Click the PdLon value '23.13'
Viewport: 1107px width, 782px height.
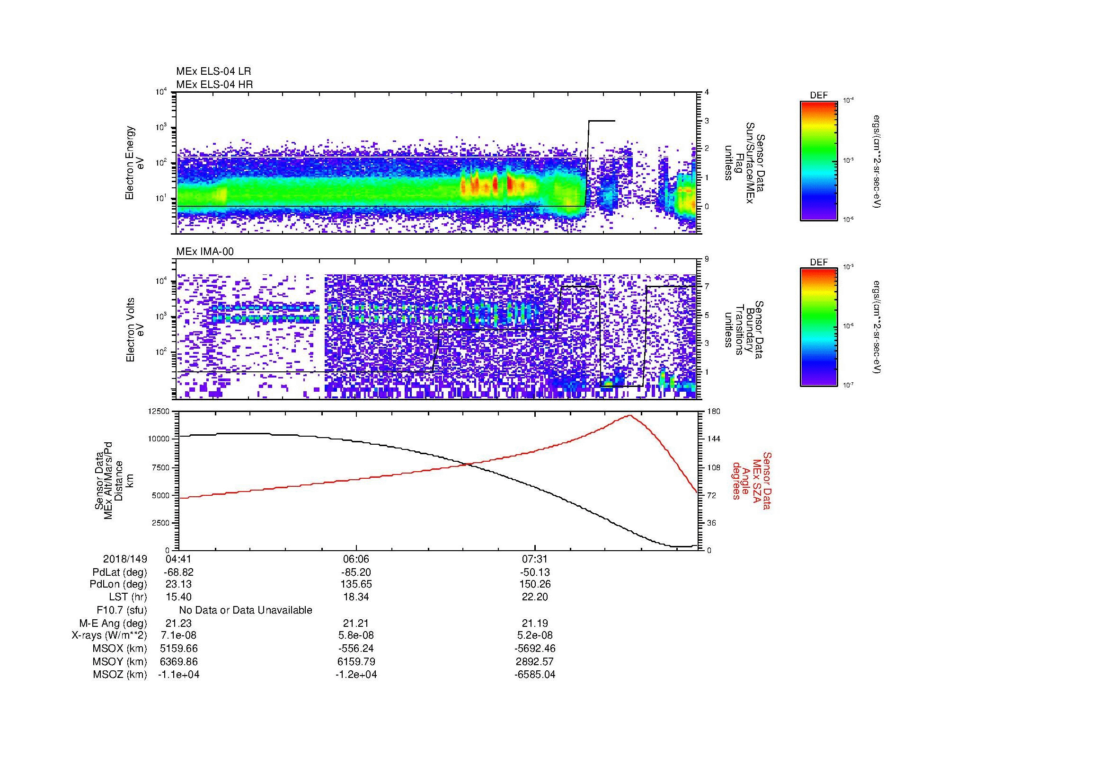[178, 584]
